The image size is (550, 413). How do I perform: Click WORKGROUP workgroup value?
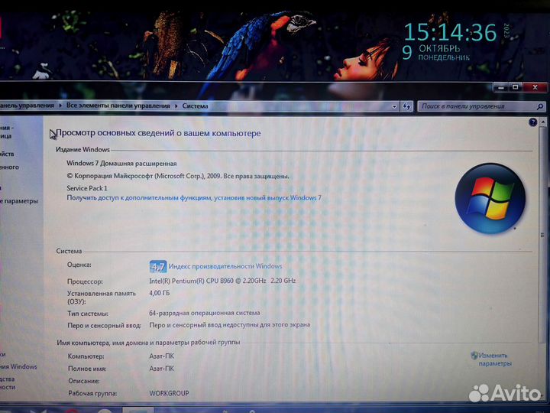coord(169,393)
